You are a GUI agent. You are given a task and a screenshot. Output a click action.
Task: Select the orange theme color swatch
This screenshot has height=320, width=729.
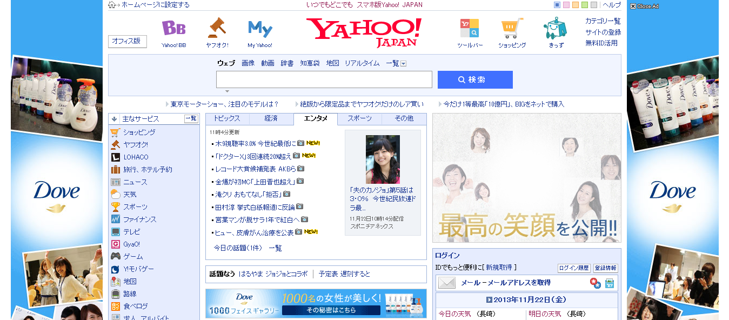click(x=576, y=5)
